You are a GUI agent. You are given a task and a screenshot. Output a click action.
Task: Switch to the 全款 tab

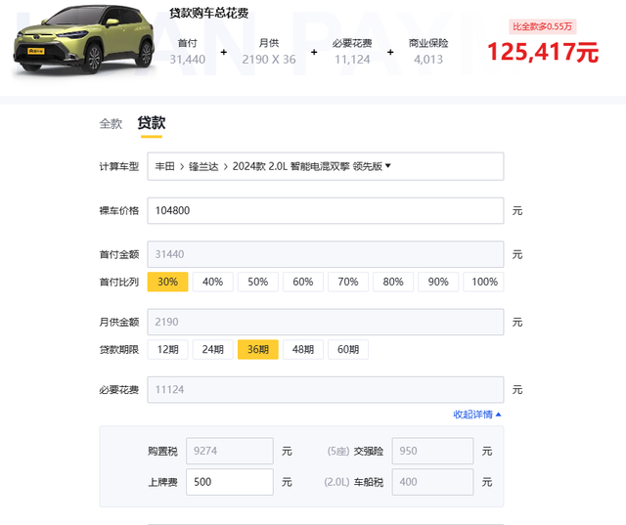point(111,123)
